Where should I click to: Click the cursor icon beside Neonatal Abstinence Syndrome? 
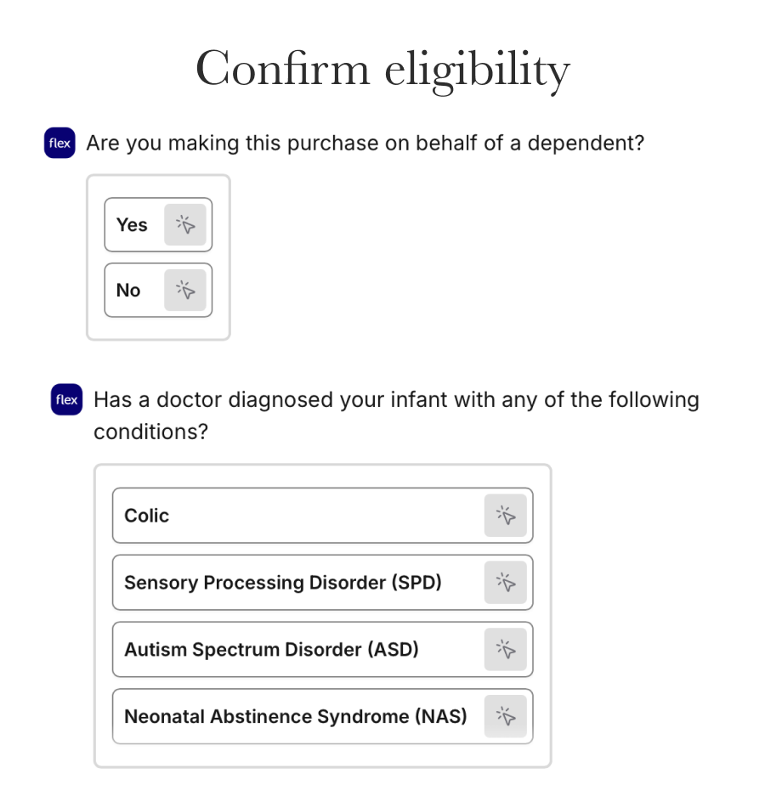(x=506, y=717)
